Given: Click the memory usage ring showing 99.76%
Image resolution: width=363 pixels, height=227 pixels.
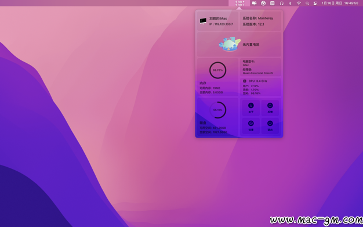Looking at the screenshot, I should pos(217,70).
